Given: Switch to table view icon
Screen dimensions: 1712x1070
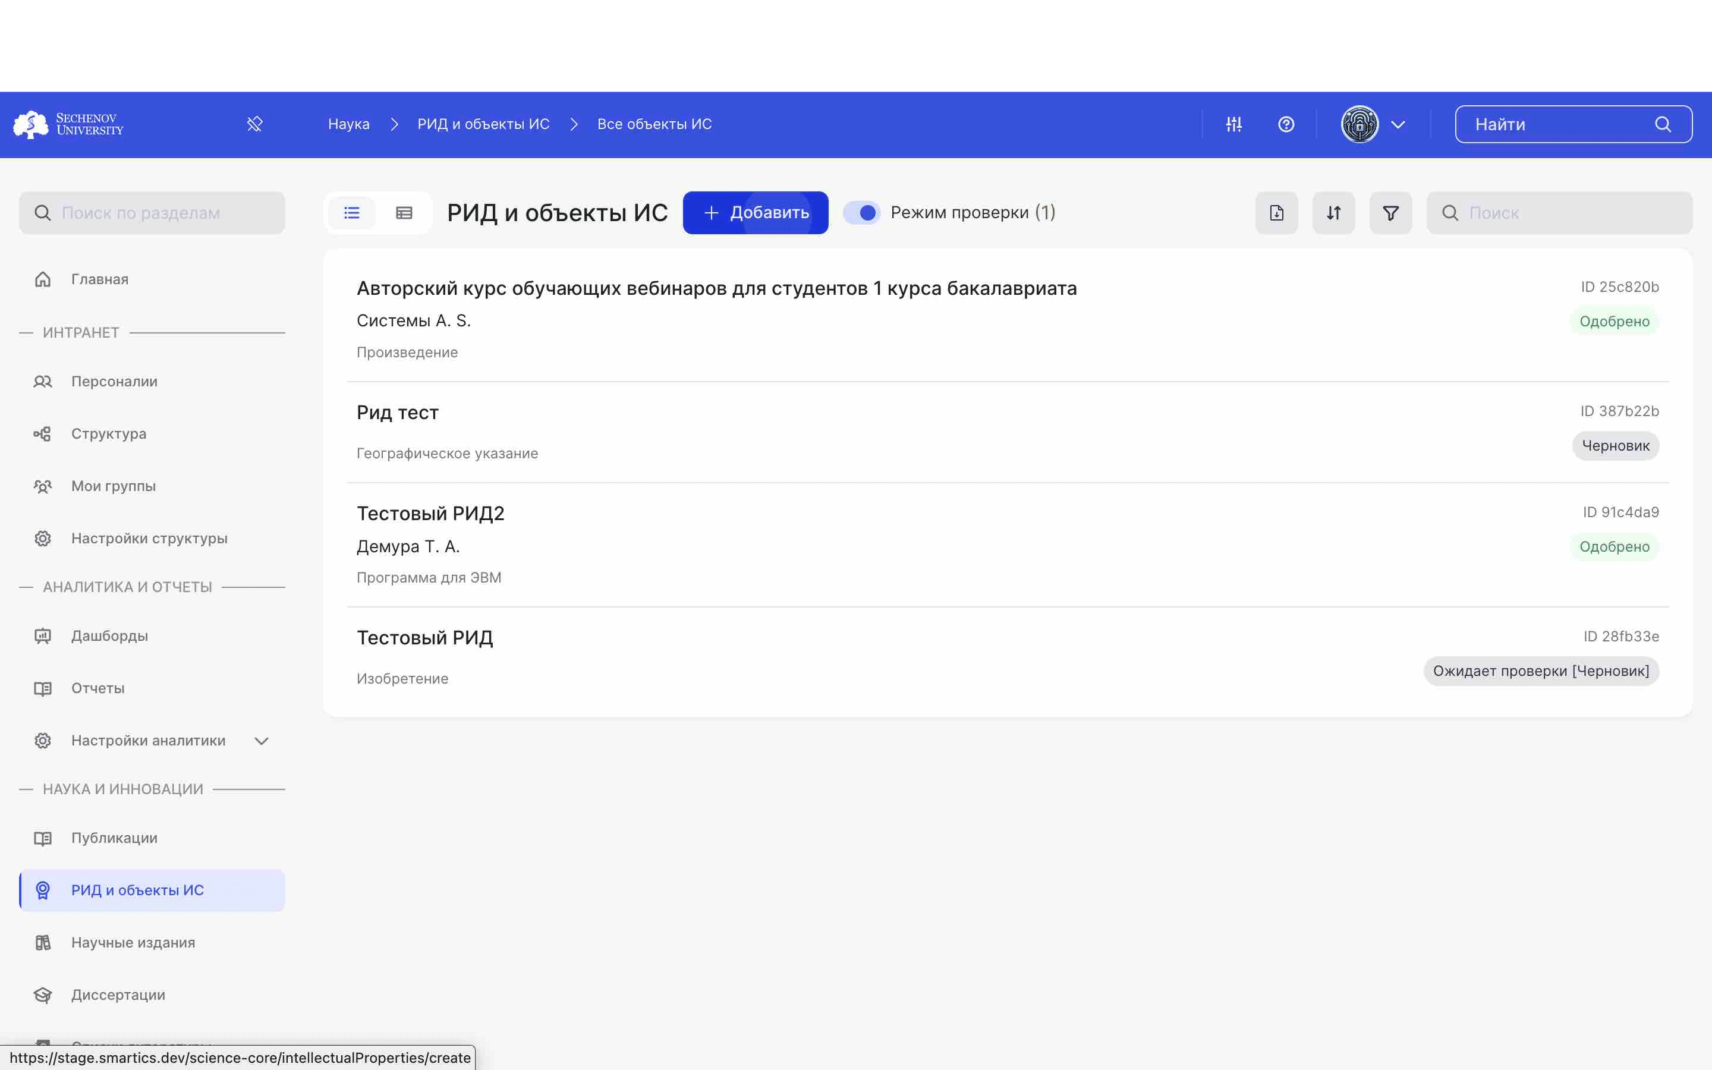Looking at the screenshot, I should coord(404,212).
